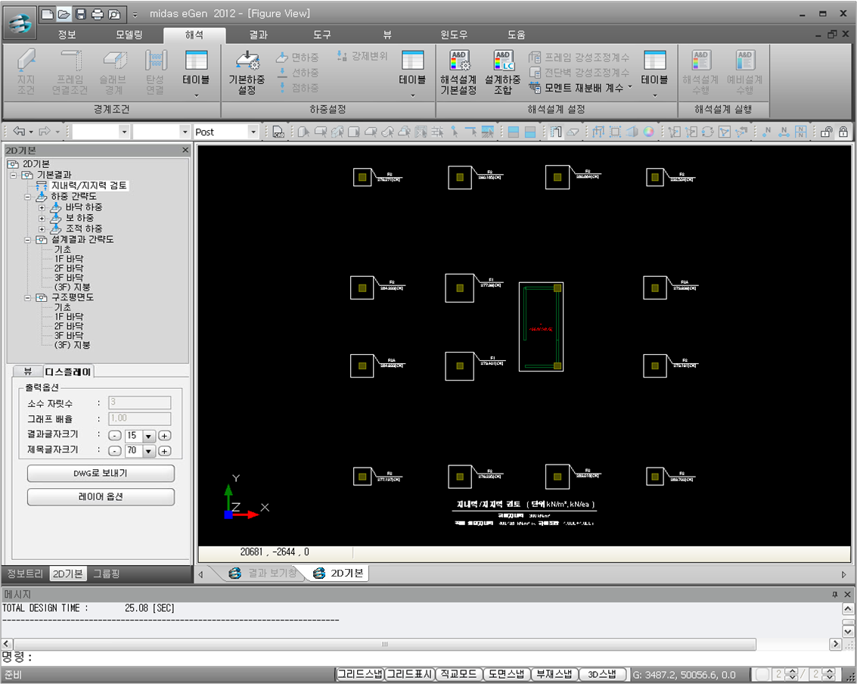Click the closed padlock toolbar icon
Image resolution: width=857 pixels, height=684 pixels.
[x=843, y=132]
